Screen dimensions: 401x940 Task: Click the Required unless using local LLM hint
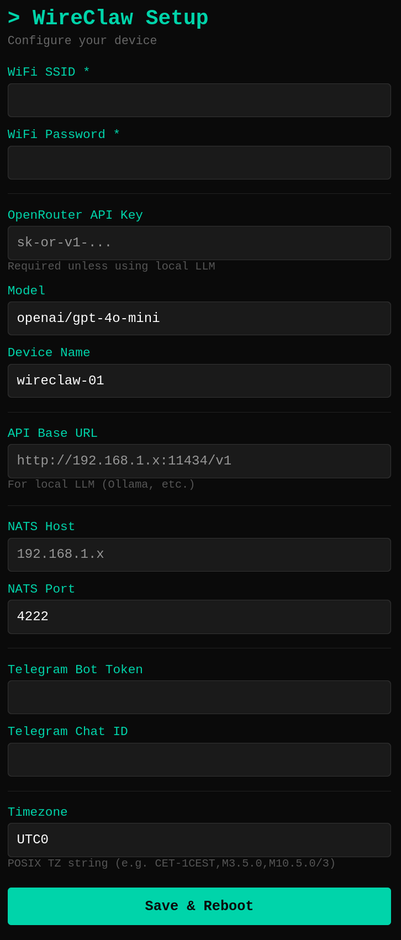110,266
